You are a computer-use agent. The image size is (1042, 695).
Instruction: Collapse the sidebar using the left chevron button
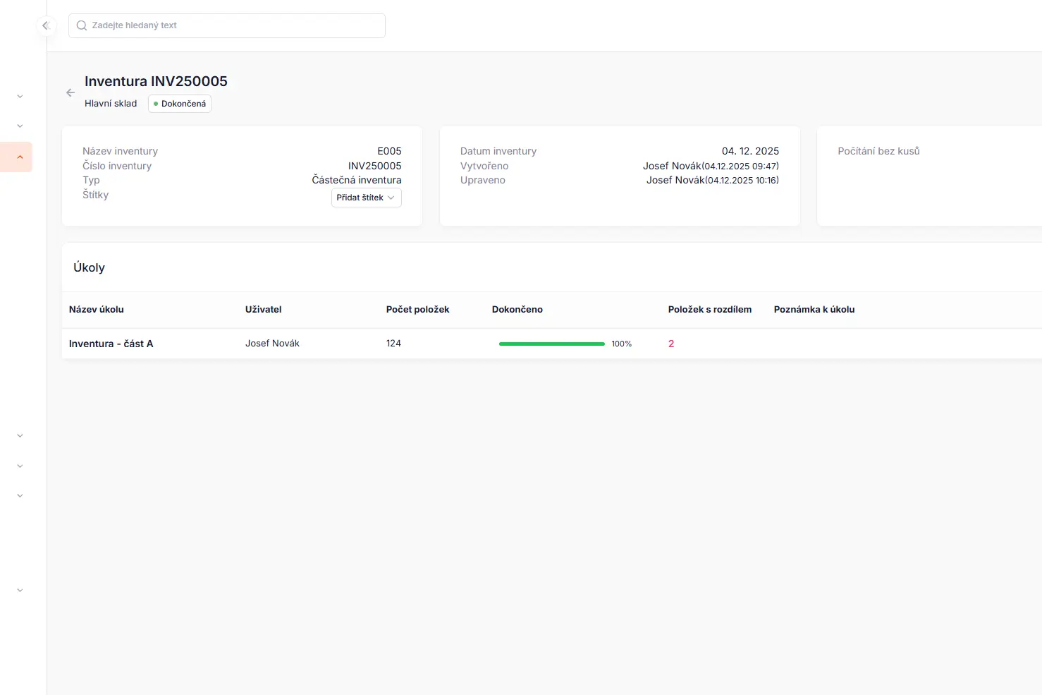(x=46, y=25)
